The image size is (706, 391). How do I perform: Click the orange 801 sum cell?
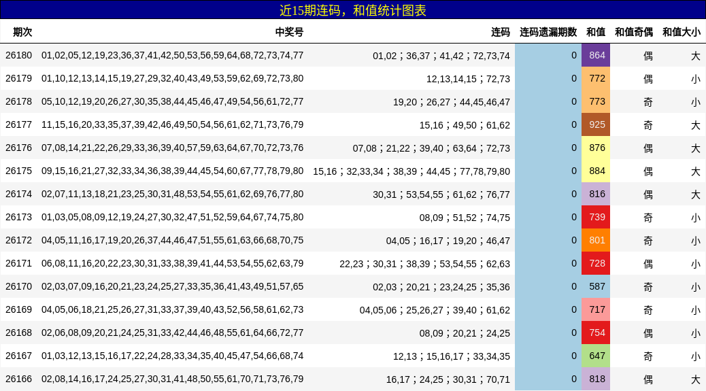596,240
